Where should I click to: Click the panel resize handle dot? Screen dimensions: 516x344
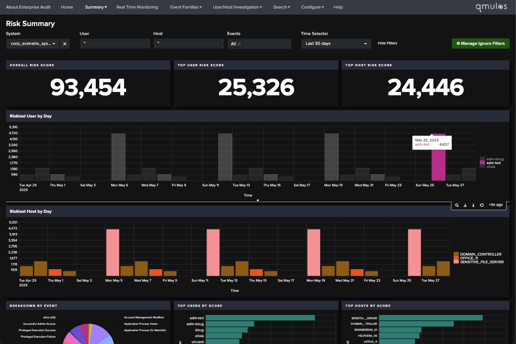(258, 200)
